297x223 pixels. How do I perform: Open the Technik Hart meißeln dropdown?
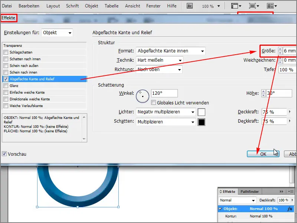point(160,60)
